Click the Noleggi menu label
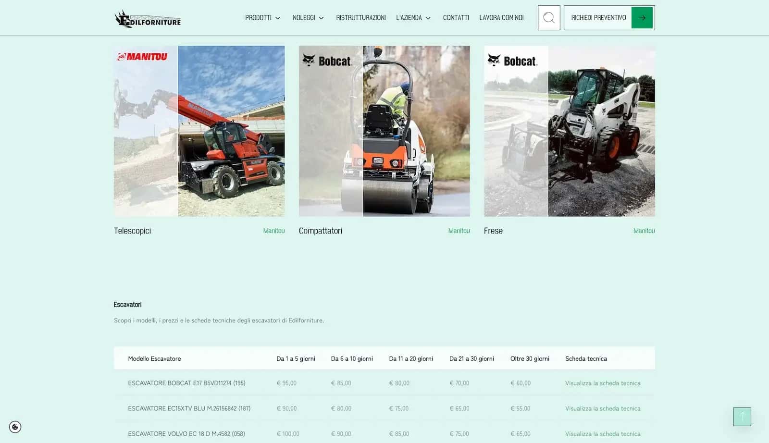This screenshot has height=443, width=769. pos(304,18)
